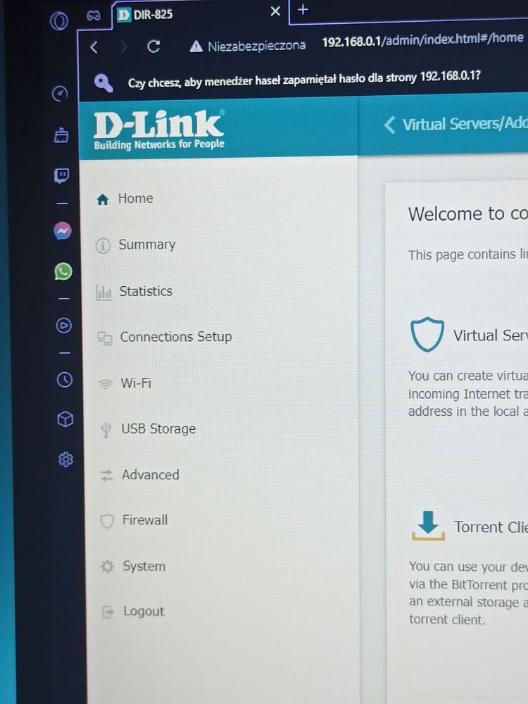
Task: Go back to the previous page
Action: (x=94, y=47)
